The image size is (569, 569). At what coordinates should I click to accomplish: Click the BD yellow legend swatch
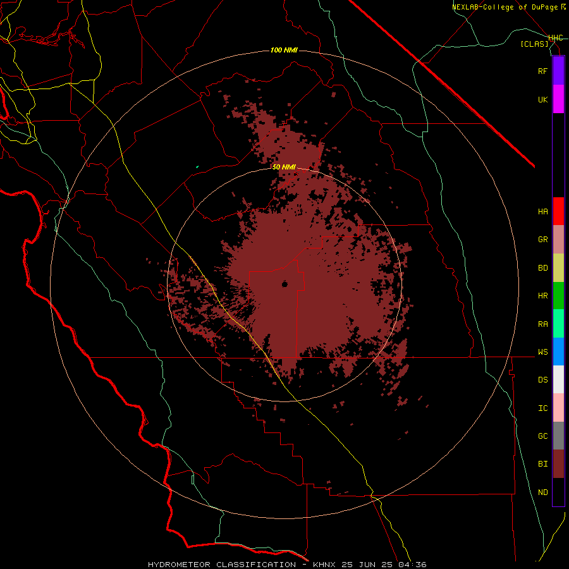click(x=558, y=267)
